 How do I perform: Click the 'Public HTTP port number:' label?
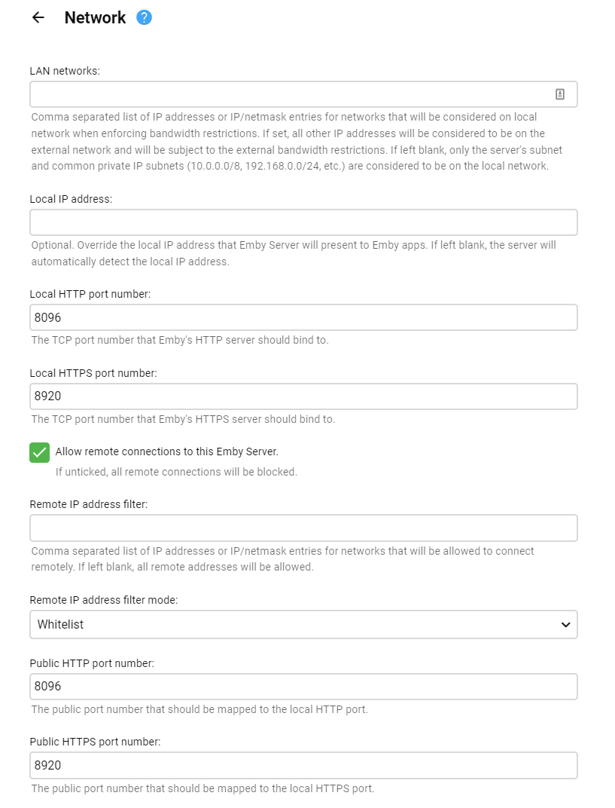92,663
